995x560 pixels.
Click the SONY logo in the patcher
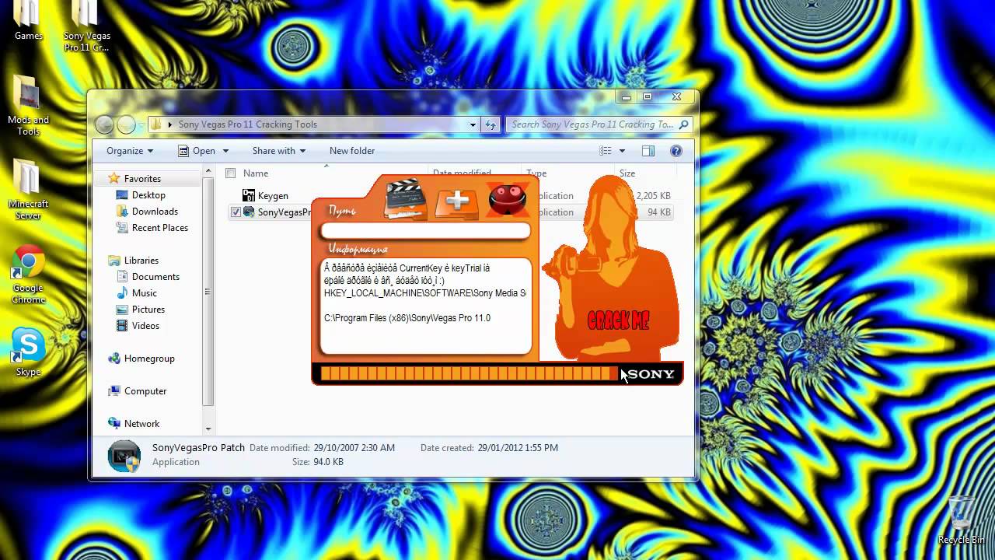click(651, 374)
